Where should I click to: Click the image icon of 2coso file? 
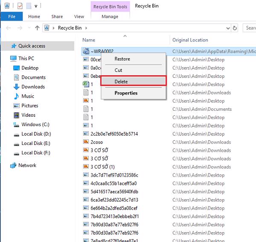[x=86, y=142]
